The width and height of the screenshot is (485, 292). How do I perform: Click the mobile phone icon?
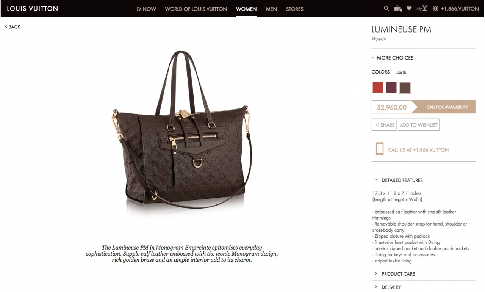(x=379, y=149)
